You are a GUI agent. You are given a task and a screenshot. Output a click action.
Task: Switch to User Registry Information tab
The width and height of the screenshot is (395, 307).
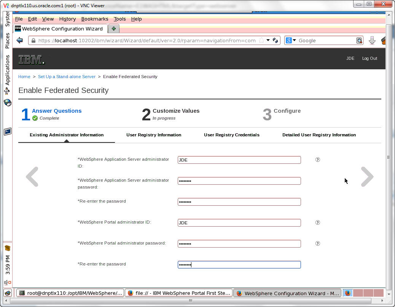(x=154, y=135)
